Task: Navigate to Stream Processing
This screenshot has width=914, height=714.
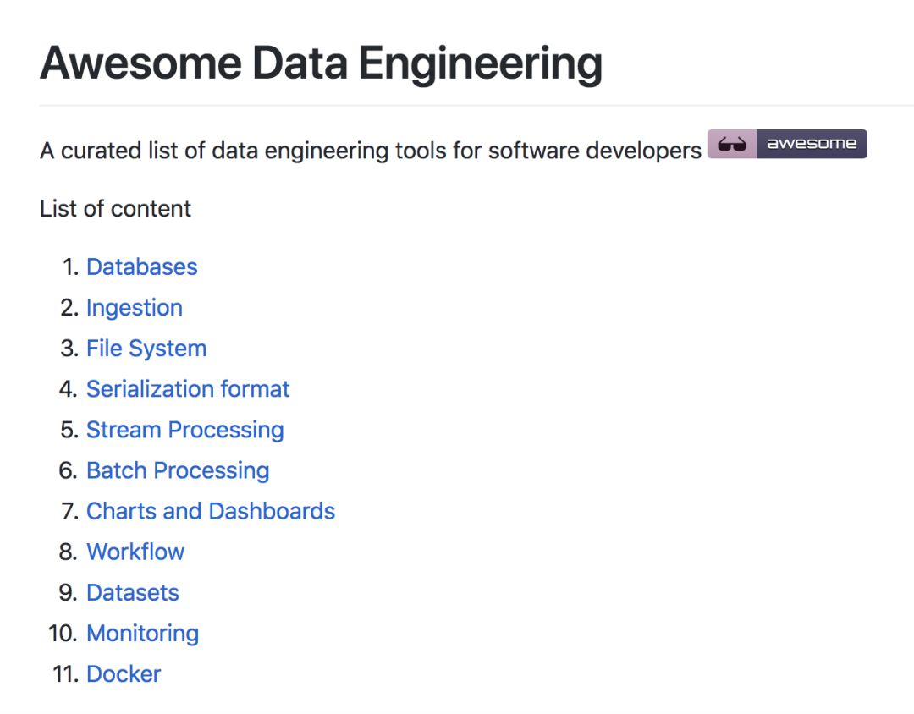Action: tap(184, 430)
